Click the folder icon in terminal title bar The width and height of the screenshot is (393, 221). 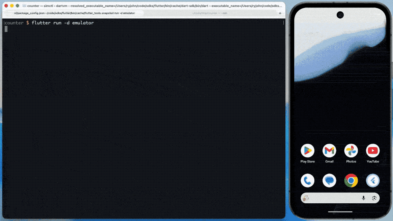point(24,6)
